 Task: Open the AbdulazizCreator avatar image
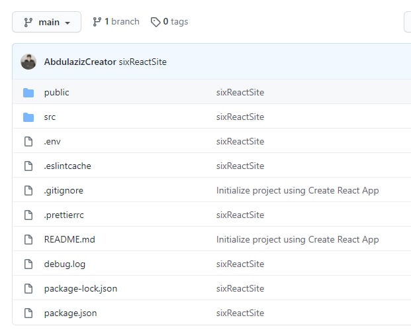click(x=28, y=62)
